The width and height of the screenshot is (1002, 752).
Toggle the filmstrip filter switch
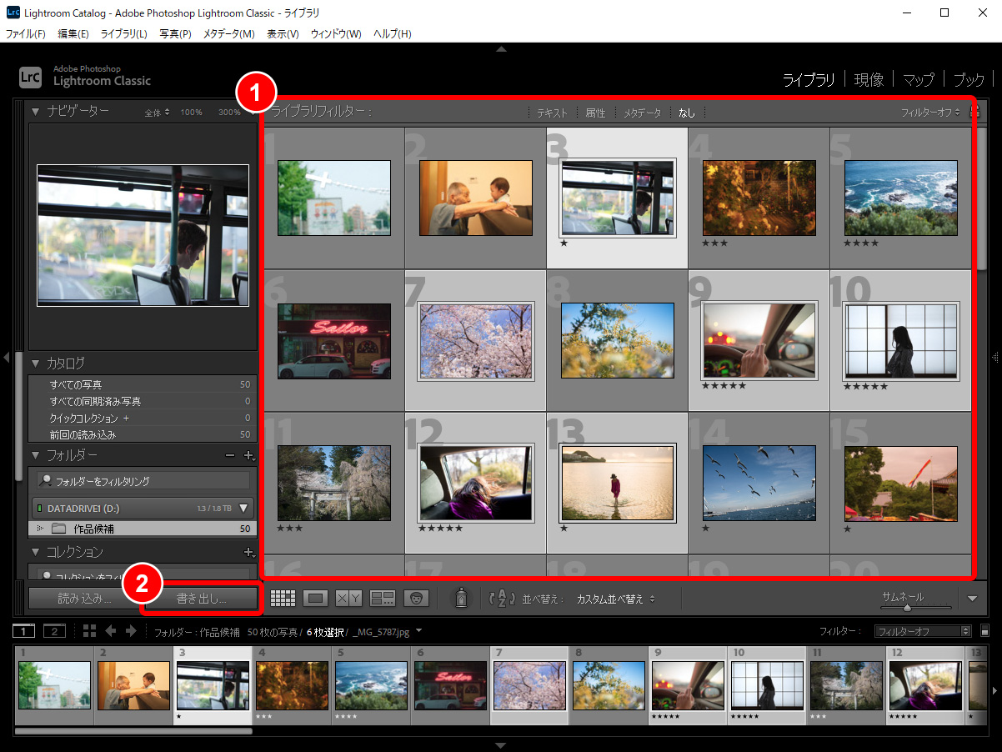[x=984, y=632]
